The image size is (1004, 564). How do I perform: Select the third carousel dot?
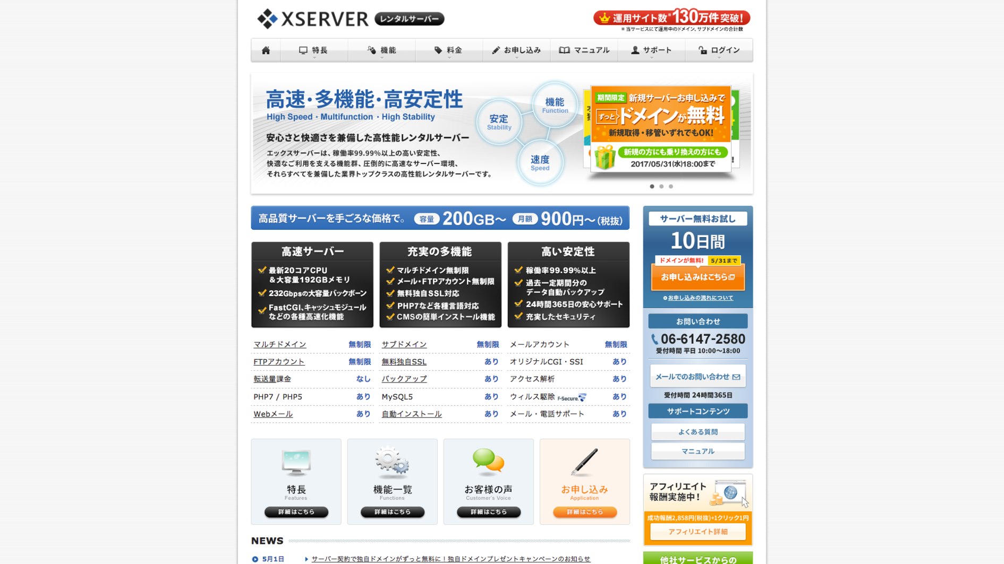click(x=671, y=186)
